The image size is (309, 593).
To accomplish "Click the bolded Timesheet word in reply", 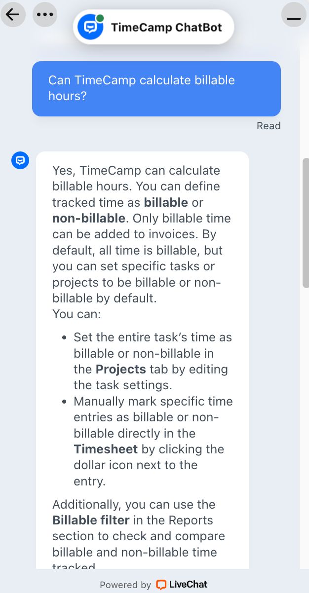I will 105,449.
